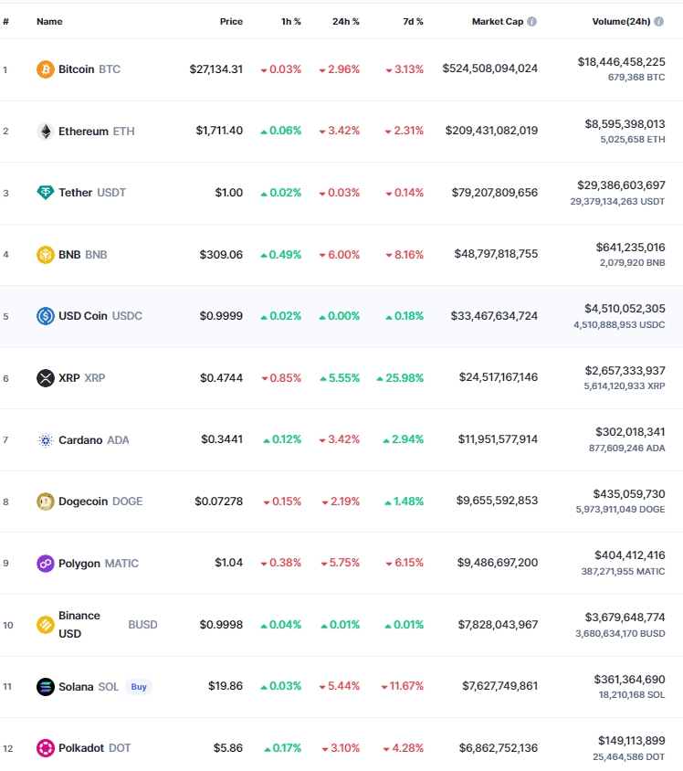Click the Dogecoin logo icon
The image size is (683, 771).
(x=46, y=502)
